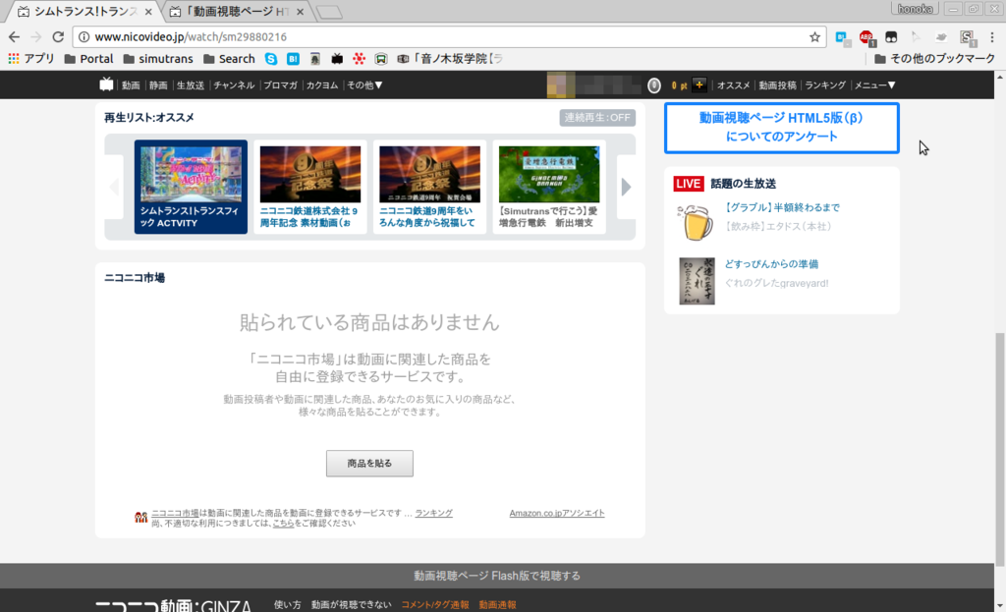Switch to the 動画視聴ページ HT tab
Viewport: 1006px width, 612px height.
pyautogui.click(x=237, y=12)
